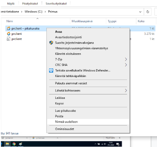This screenshot has height=147, width=157.
Task: Sort files by the Nimi column
Action: 10,21
